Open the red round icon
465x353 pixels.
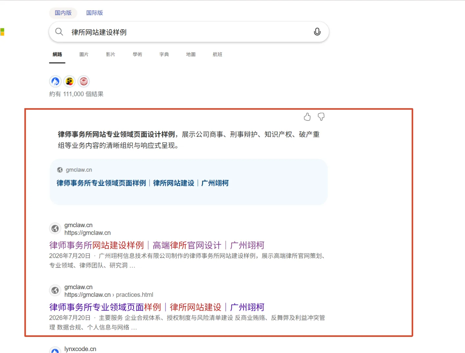pyautogui.click(x=84, y=81)
